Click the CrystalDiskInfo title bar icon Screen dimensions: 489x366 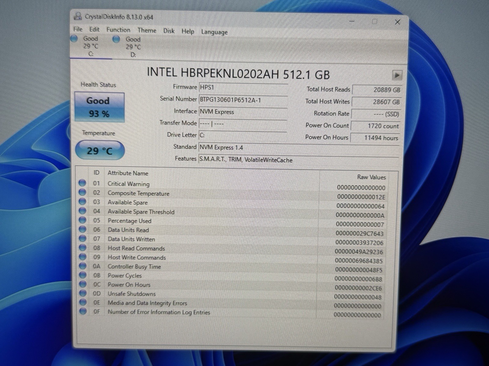click(x=78, y=16)
